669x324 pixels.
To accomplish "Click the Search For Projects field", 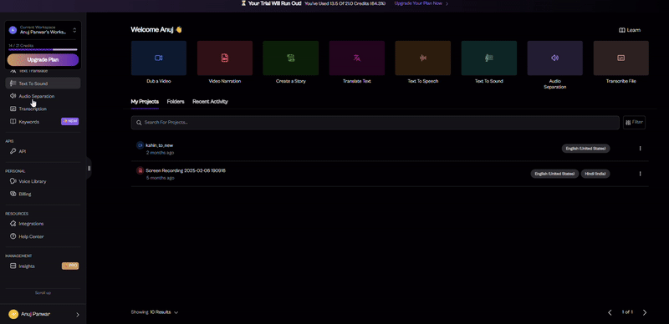I will click(375, 123).
